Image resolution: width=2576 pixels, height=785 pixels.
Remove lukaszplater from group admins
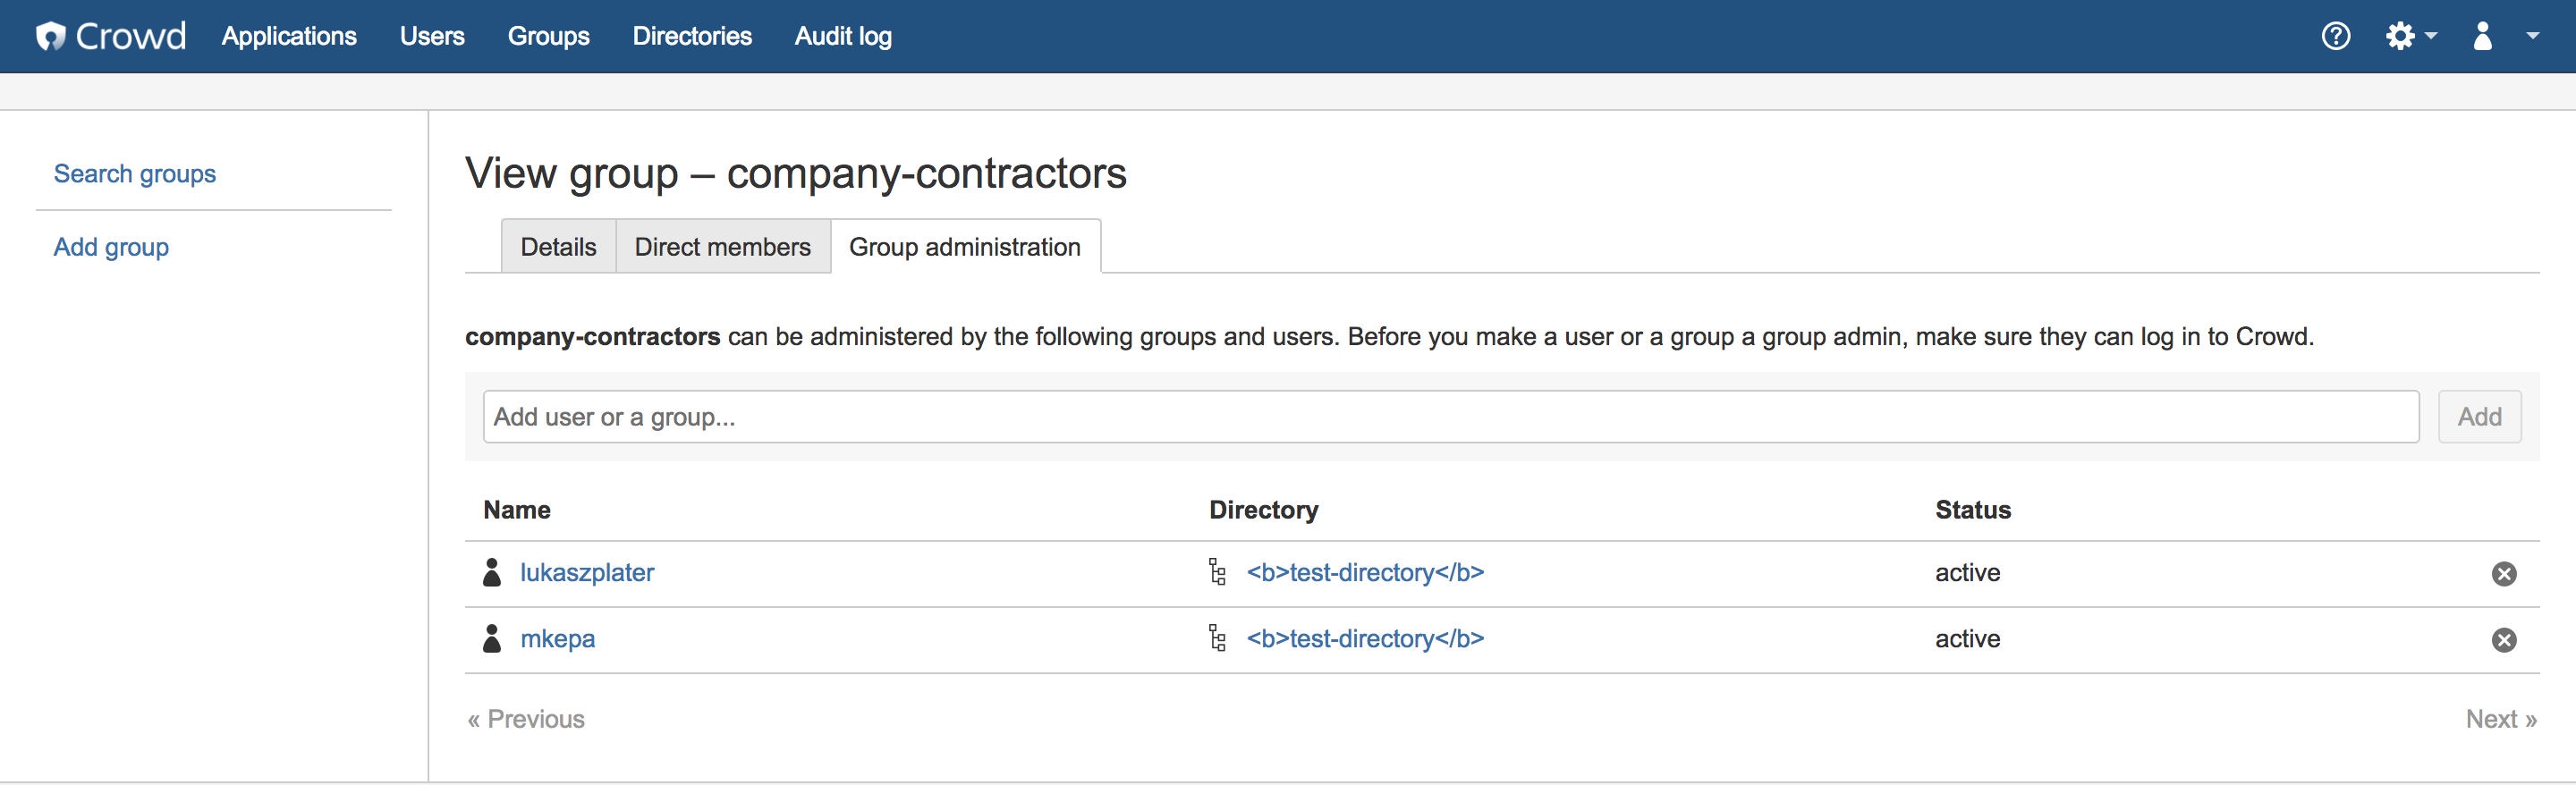[x=2503, y=573]
